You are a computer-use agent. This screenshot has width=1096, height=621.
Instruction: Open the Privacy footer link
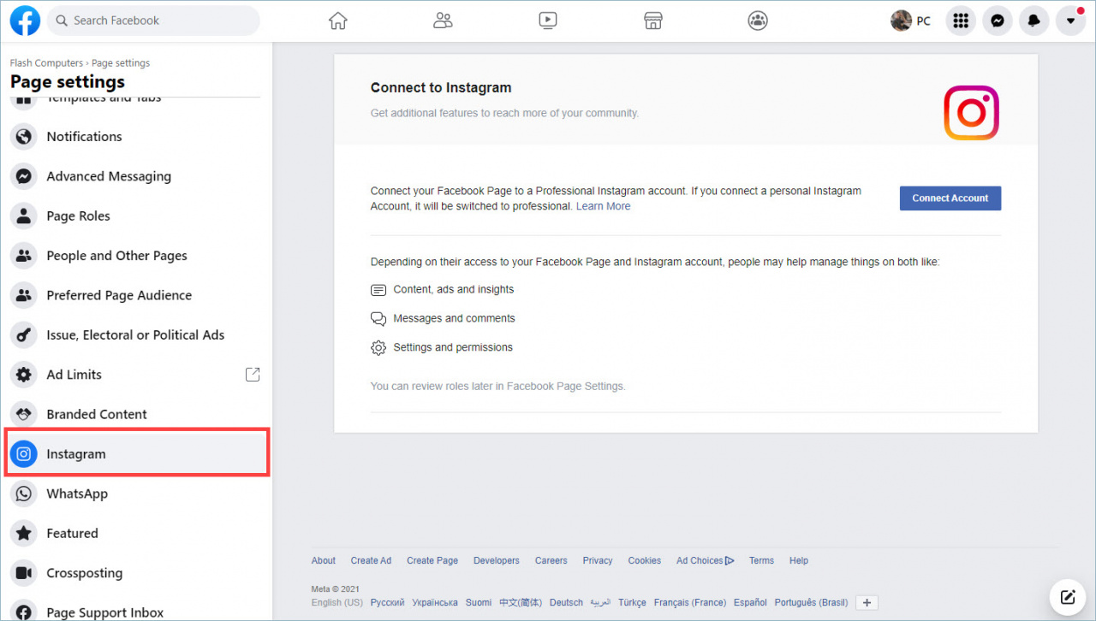[x=598, y=561]
